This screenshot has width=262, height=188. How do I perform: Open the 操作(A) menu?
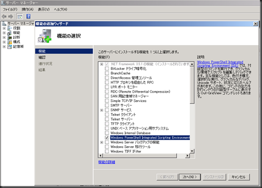click(28, 9)
